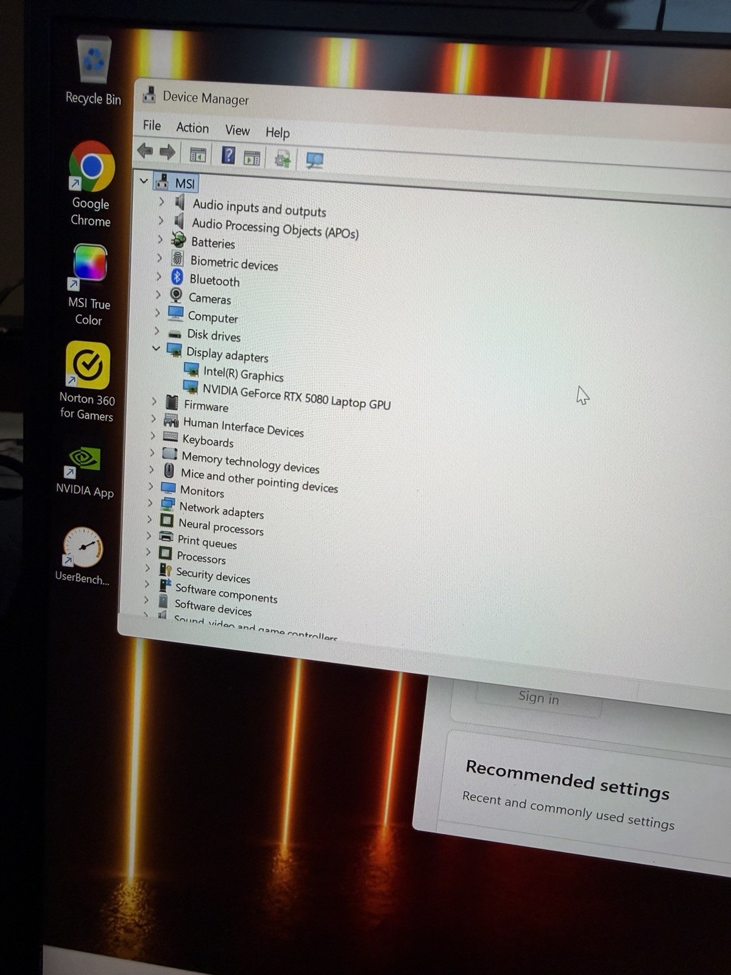Select the Disk drives row
This screenshot has width=731, height=975.
(x=204, y=334)
